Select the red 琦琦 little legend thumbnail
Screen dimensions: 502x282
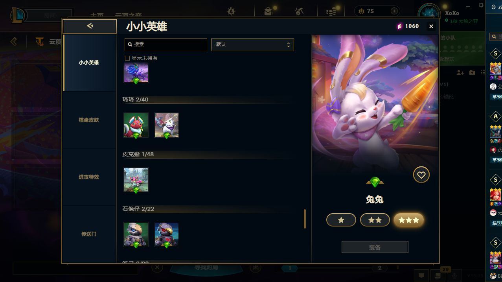pos(136,125)
